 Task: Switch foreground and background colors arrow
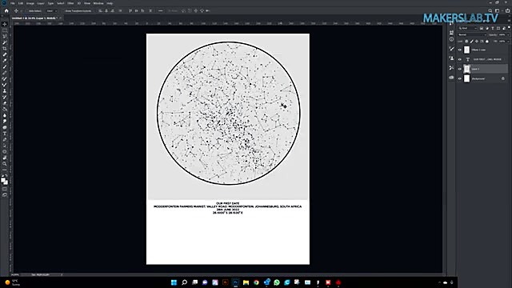(x=6, y=176)
